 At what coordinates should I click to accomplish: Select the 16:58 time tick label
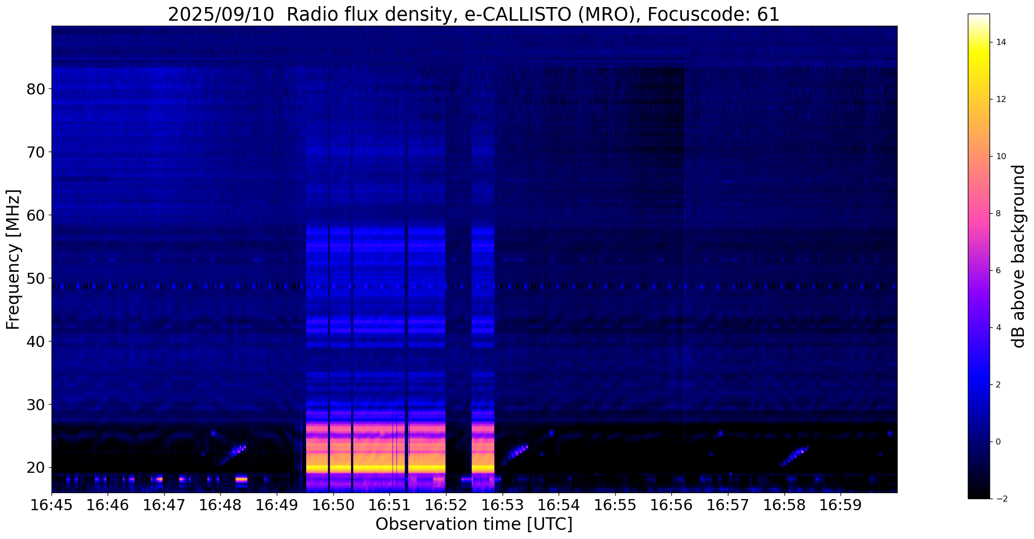(x=784, y=505)
